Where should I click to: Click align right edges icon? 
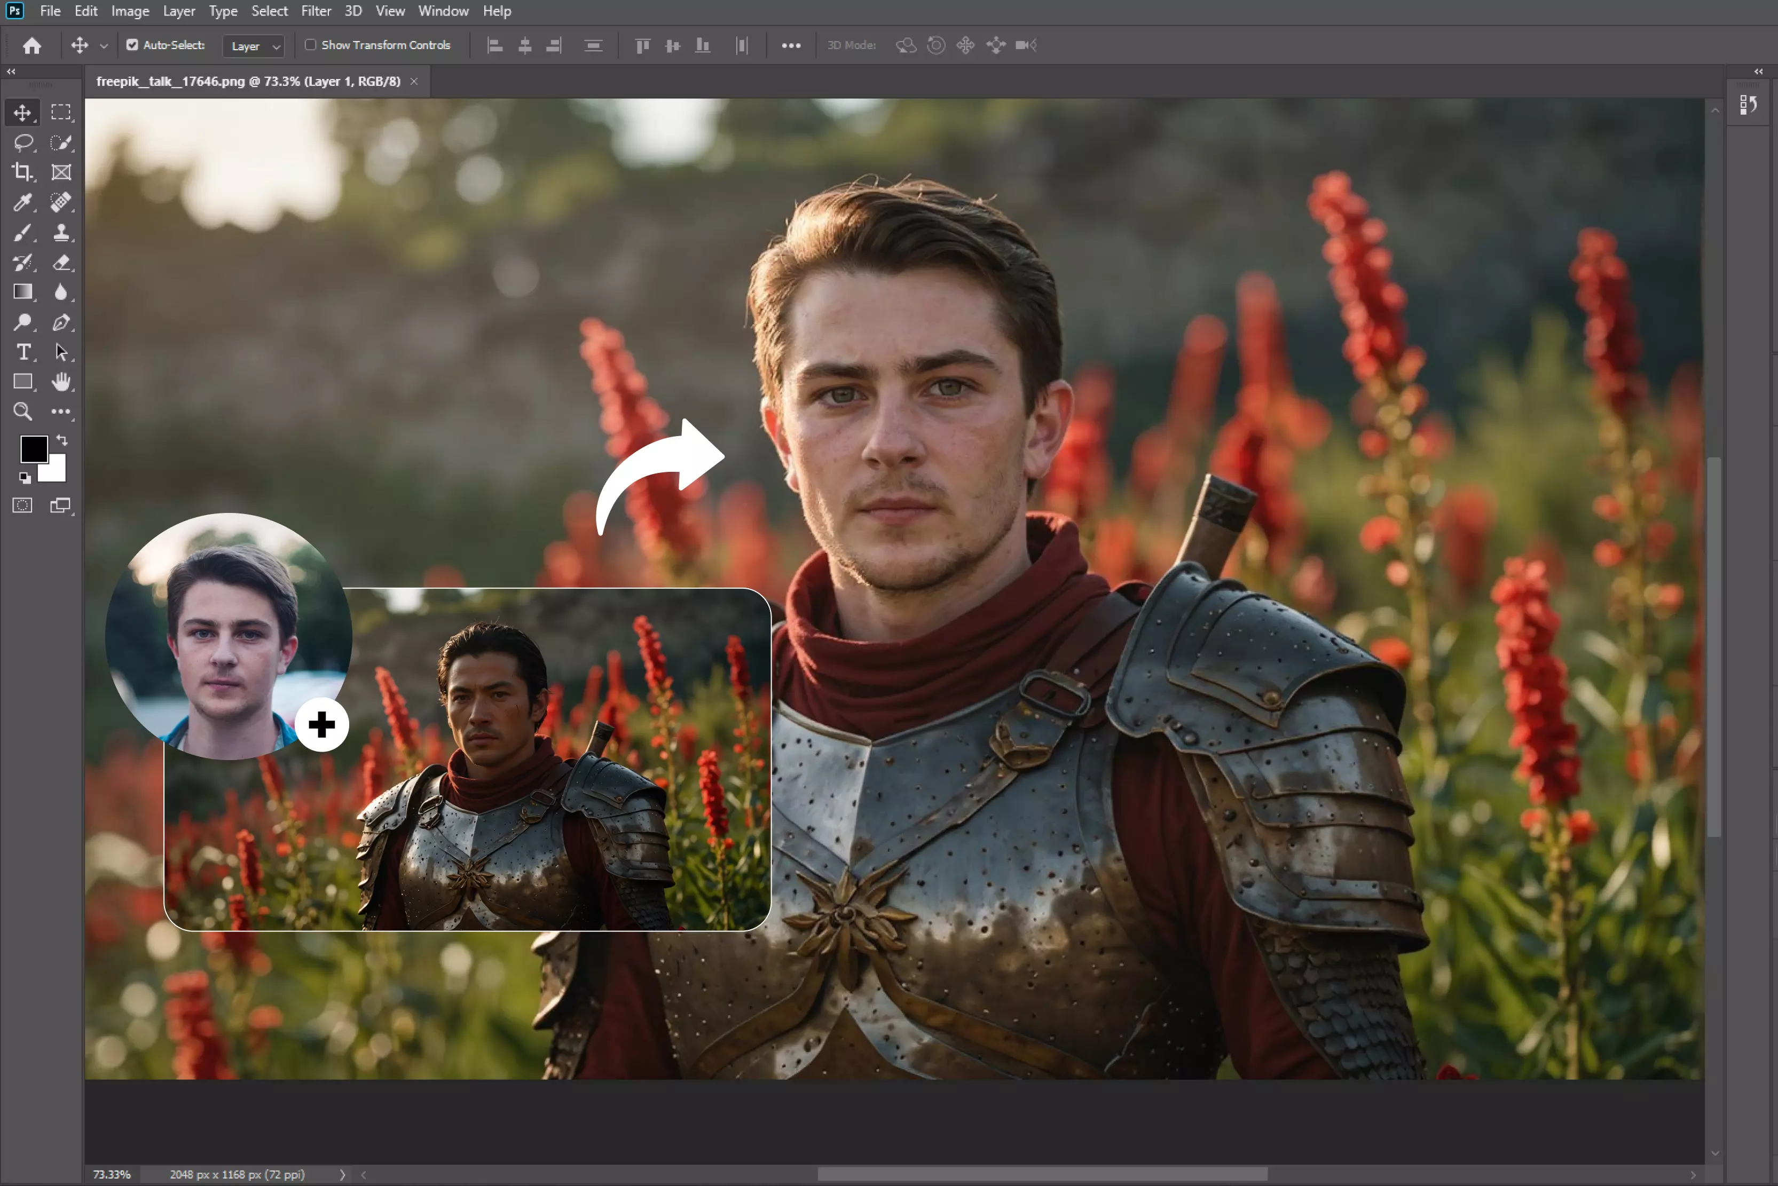pos(554,45)
